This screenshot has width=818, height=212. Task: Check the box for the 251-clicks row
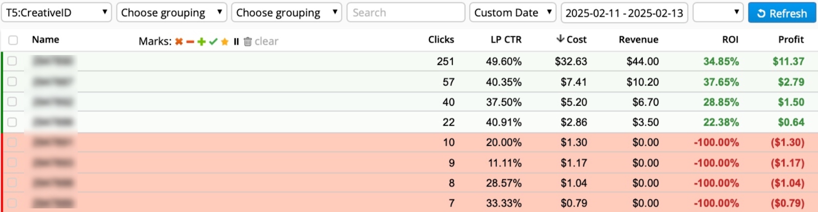point(12,61)
